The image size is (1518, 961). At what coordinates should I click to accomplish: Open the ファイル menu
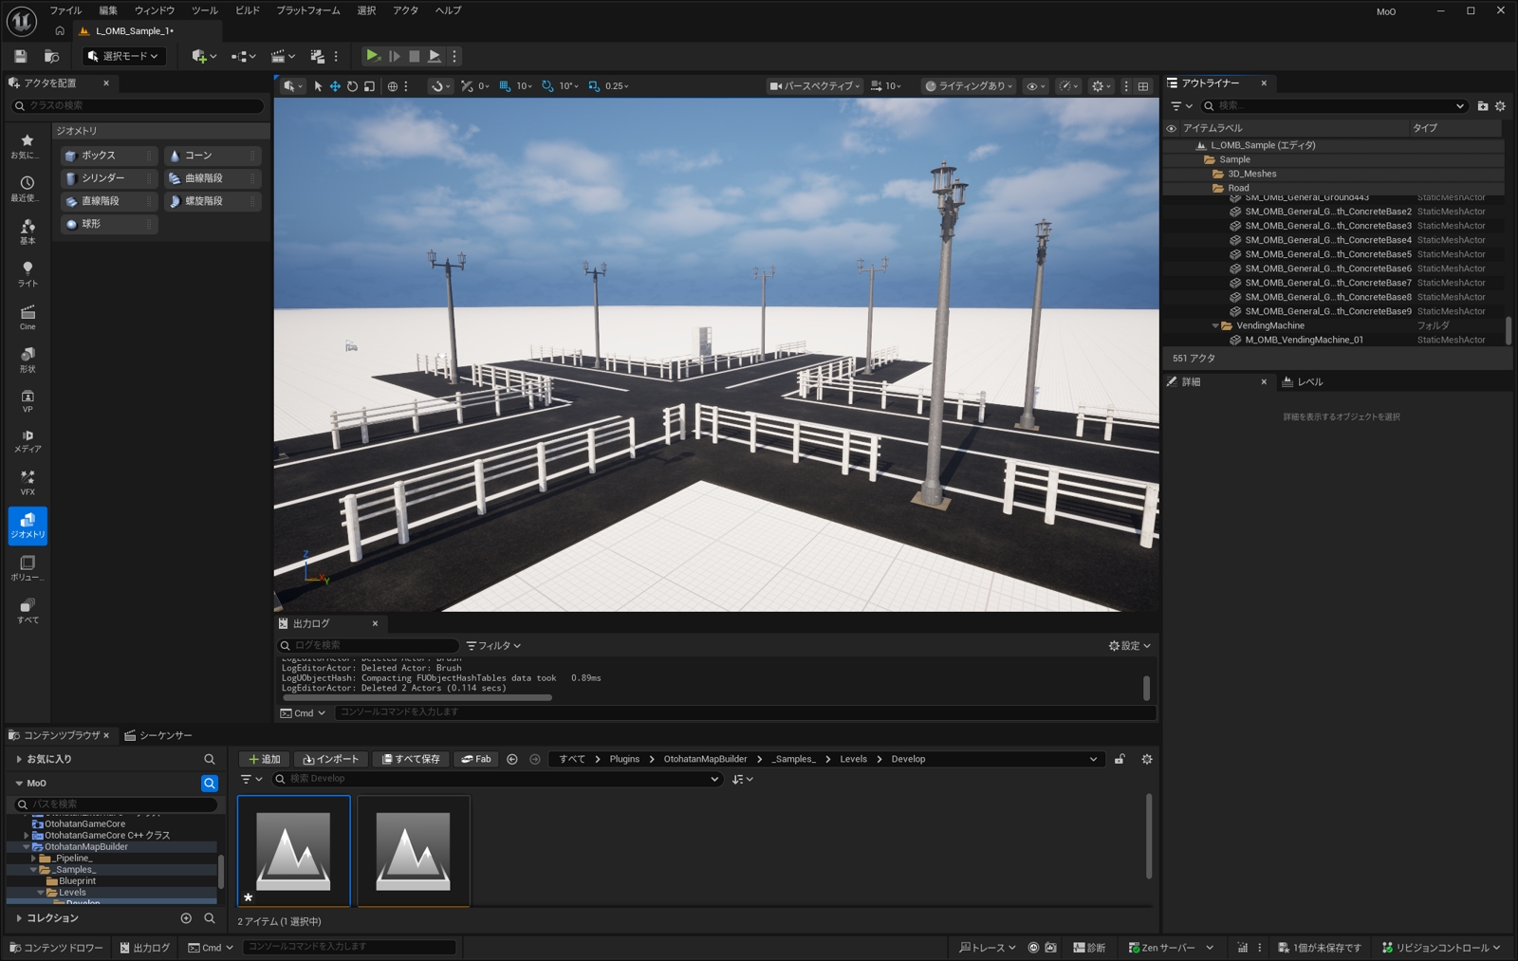coord(65,10)
